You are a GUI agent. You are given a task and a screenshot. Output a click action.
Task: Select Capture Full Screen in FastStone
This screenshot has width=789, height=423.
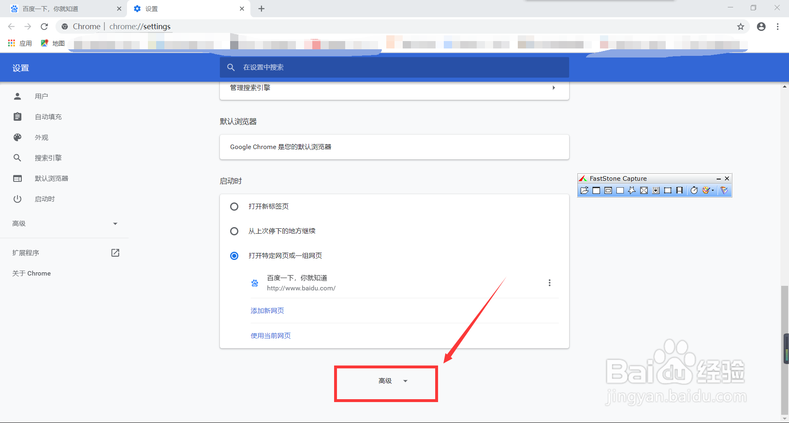644,190
